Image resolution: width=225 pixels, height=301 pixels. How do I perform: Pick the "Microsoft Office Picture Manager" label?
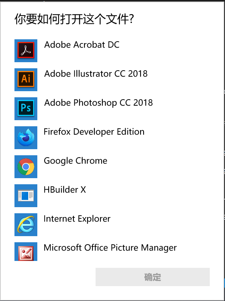(x=110, y=248)
